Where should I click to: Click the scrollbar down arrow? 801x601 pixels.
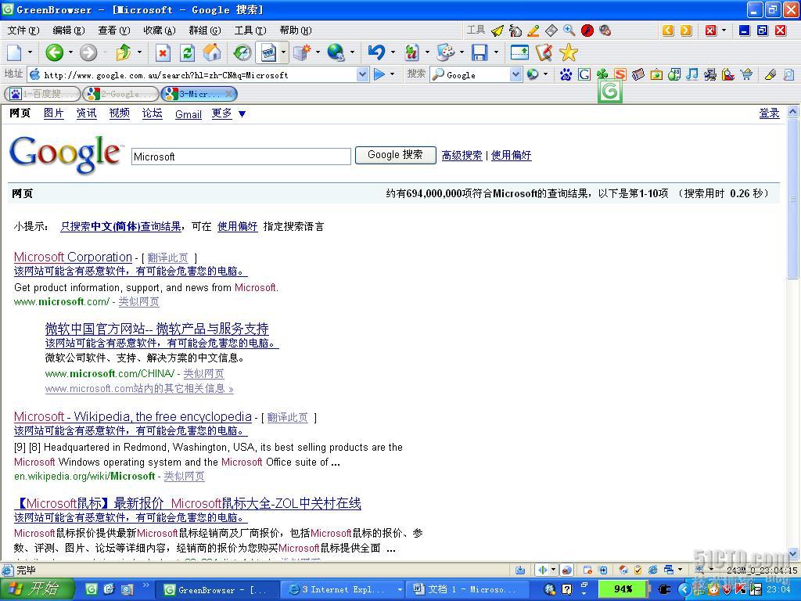tap(793, 553)
